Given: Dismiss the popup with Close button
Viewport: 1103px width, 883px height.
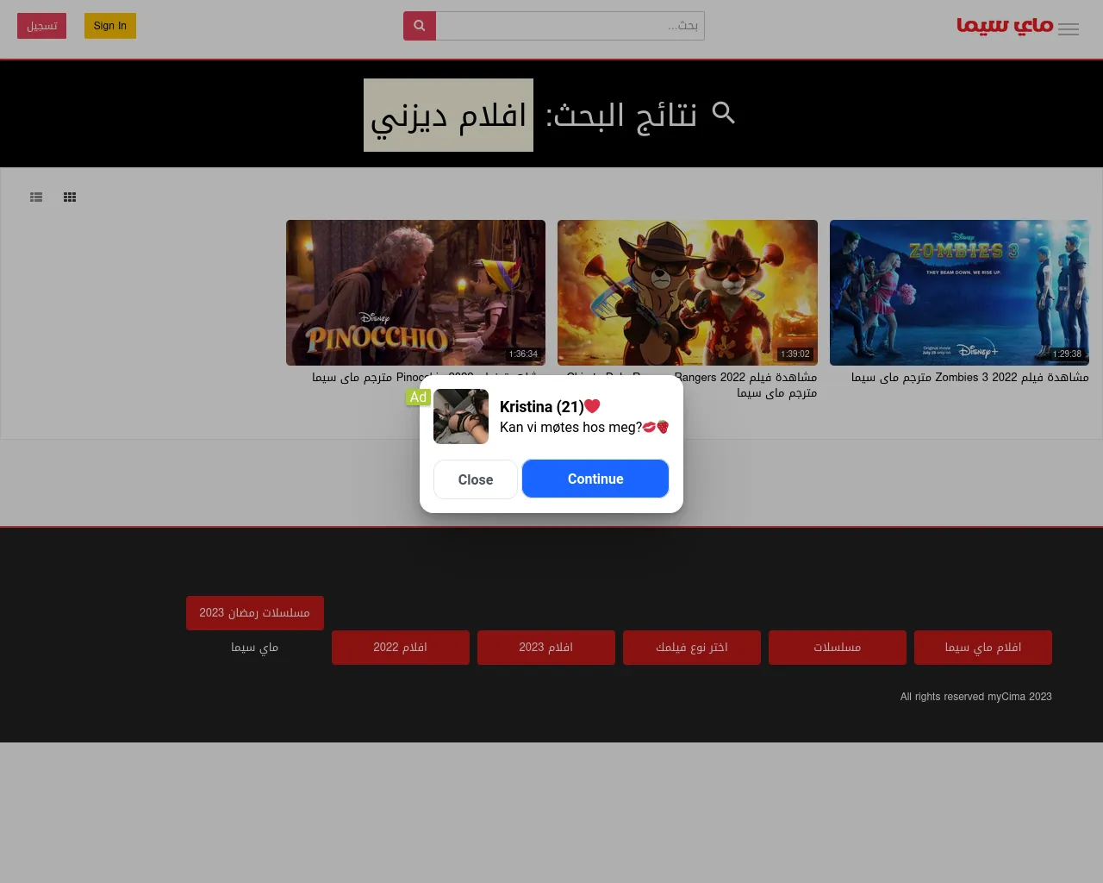Looking at the screenshot, I should pyautogui.click(x=476, y=479).
